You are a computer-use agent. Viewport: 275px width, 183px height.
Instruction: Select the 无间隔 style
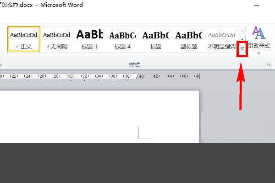point(56,39)
